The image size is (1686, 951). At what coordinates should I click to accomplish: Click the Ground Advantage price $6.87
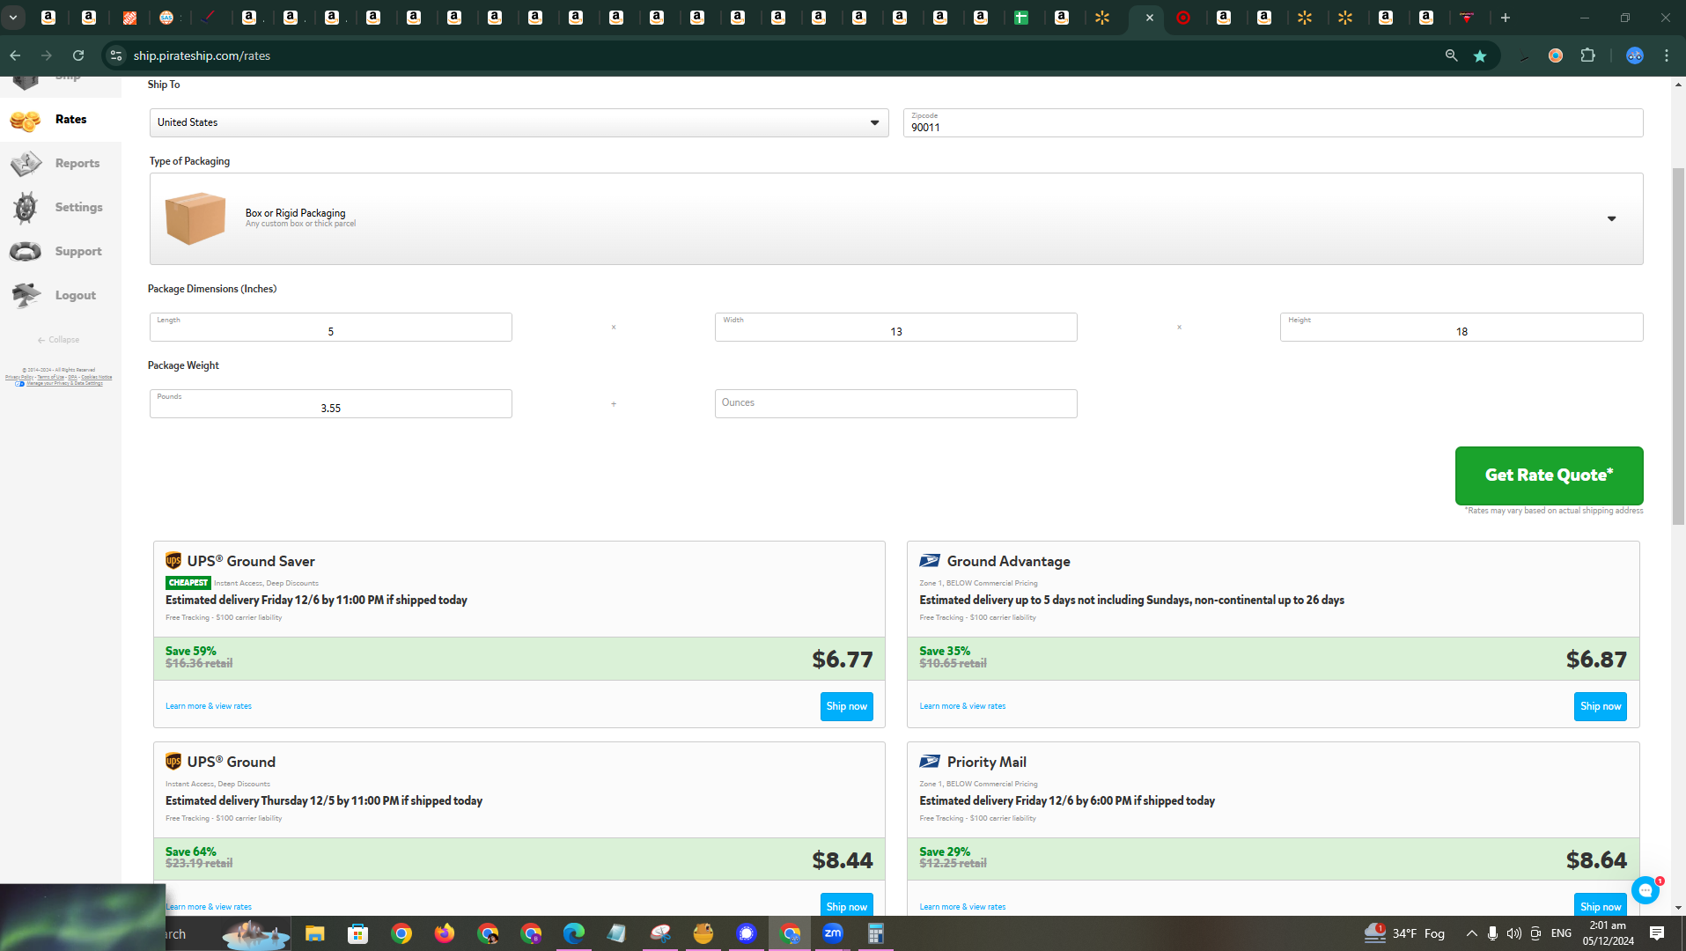coord(1596,660)
